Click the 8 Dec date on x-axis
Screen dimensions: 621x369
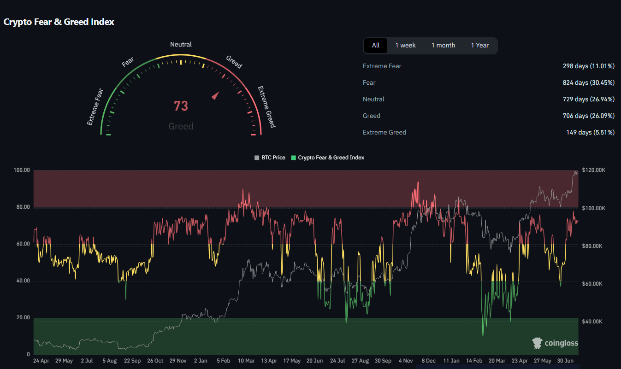tap(429, 361)
